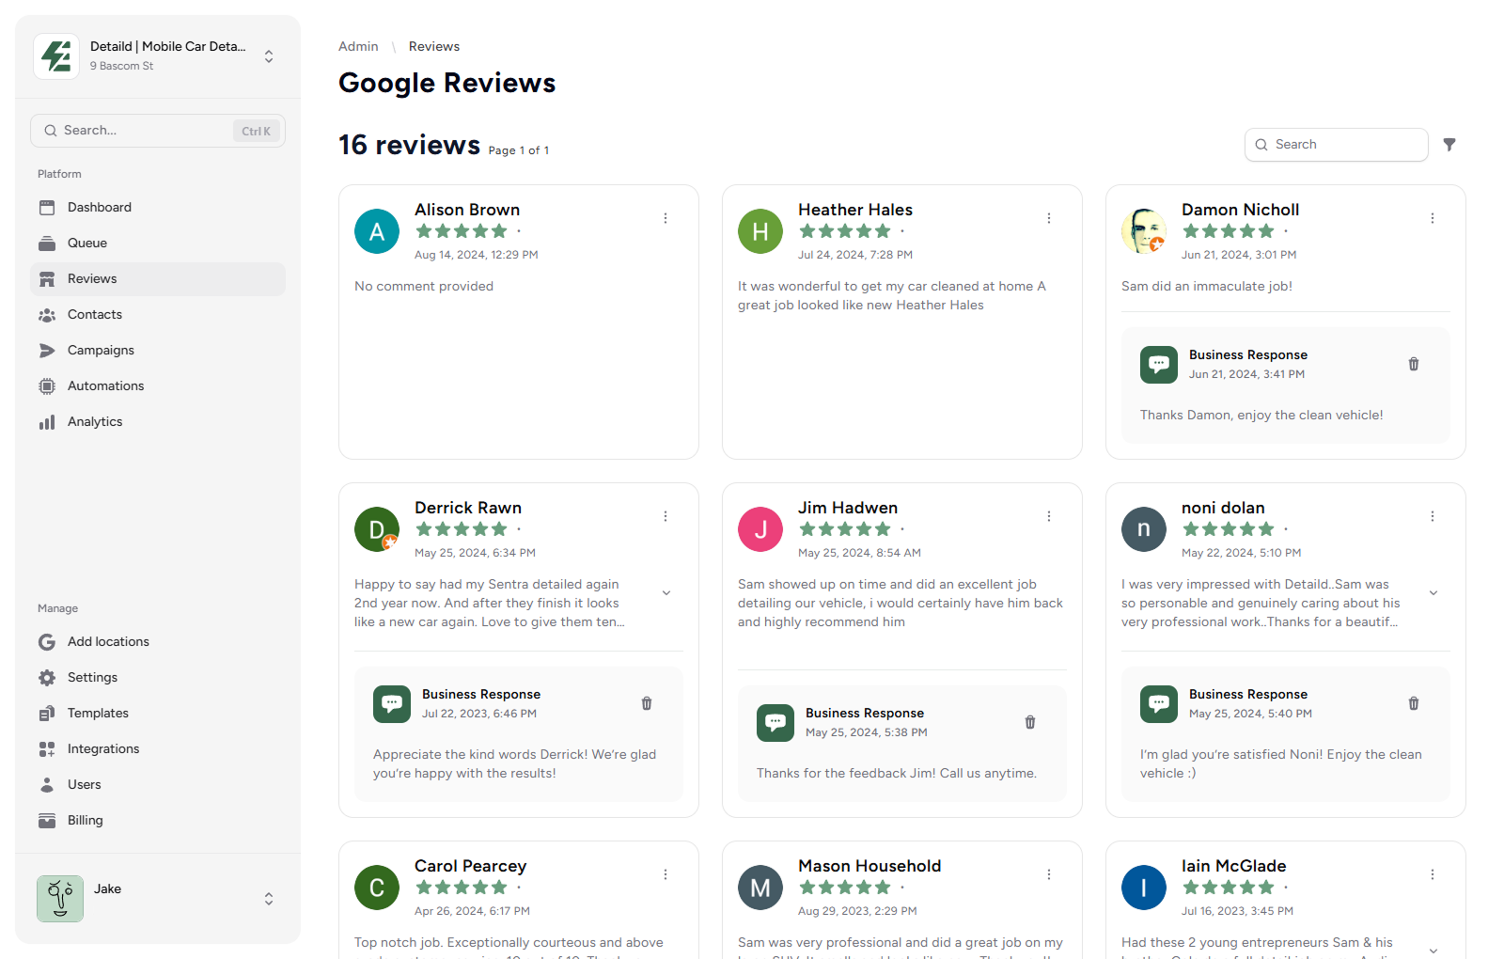Delete the business response to noni dolan

click(1414, 703)
